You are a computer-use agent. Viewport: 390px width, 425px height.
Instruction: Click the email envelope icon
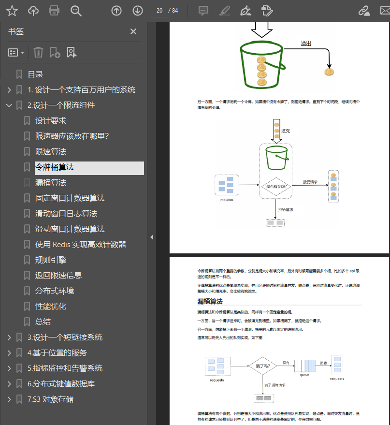(385, 11)
